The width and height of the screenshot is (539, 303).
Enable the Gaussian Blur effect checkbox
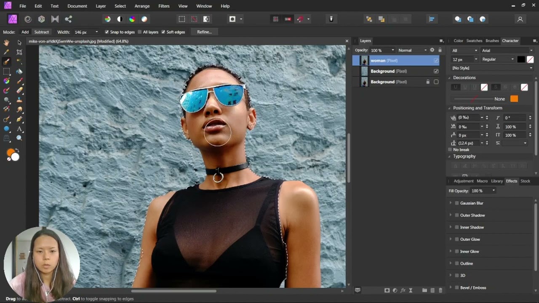457,203
